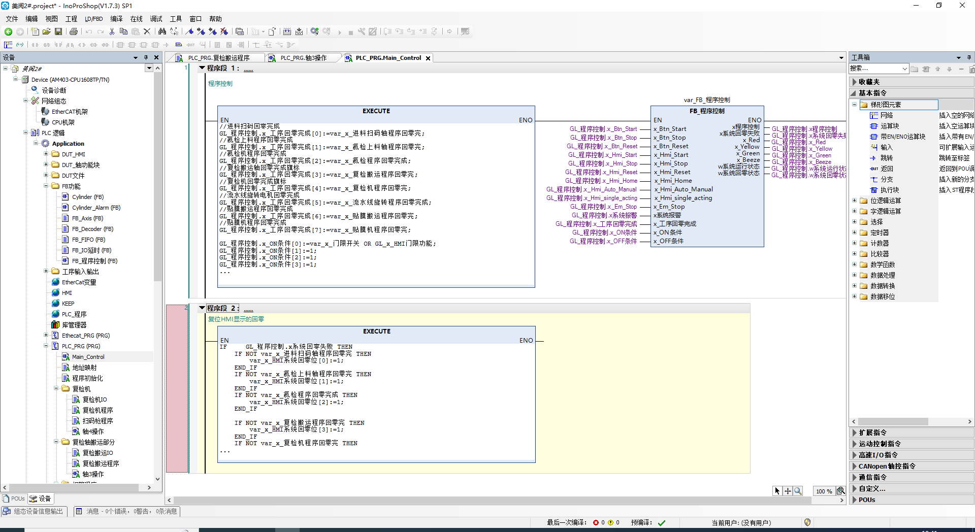Screen dimensions: 975x532
Task: Select the 跳转 toolbox element
Action: click(887, 158)
